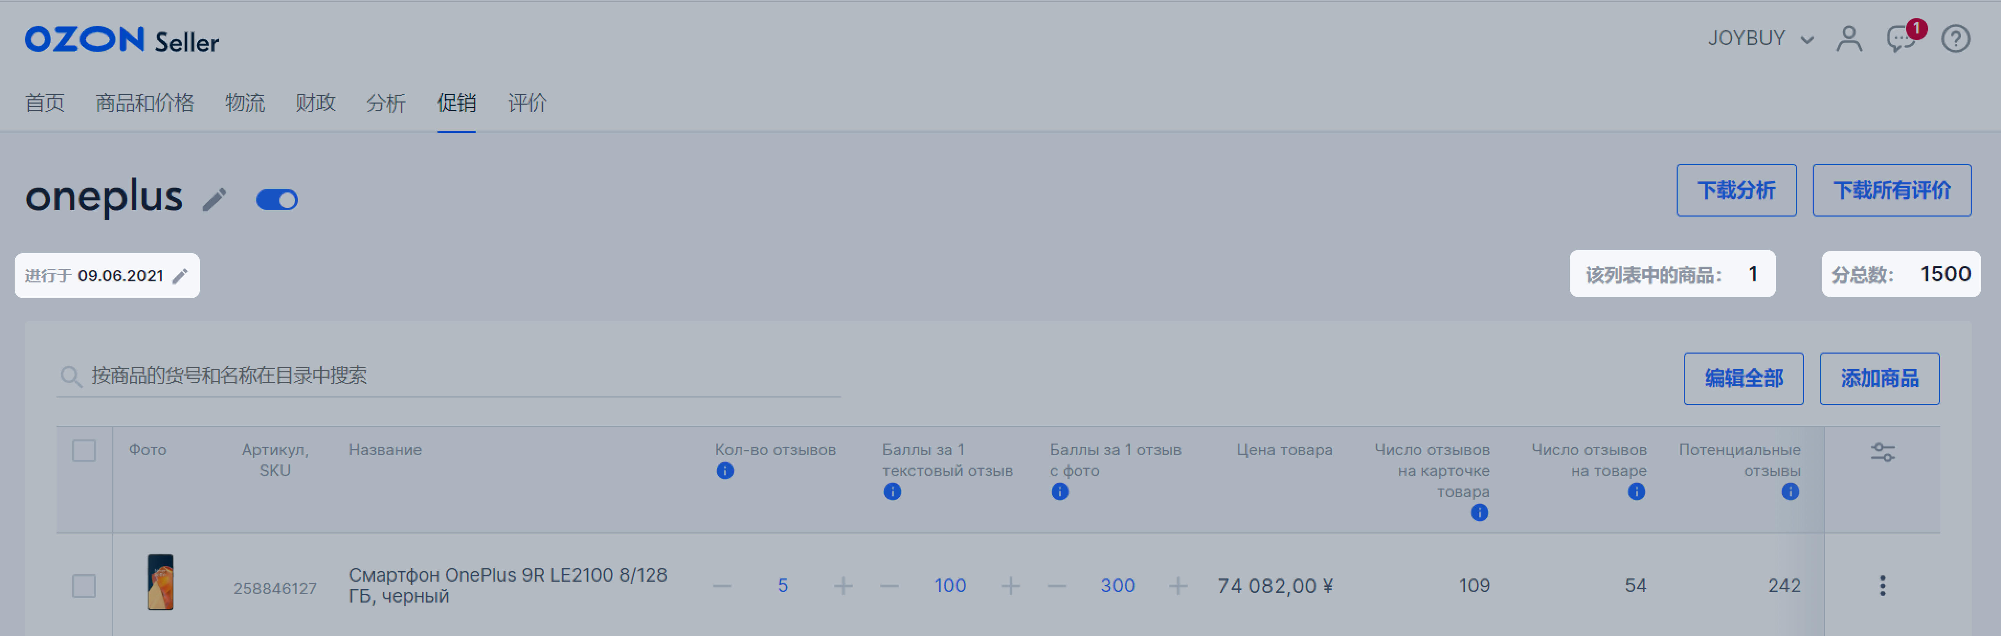The image size is (2001, 636).
Task: Click 编辑全部 button
Action: [x=1743, y=378]
